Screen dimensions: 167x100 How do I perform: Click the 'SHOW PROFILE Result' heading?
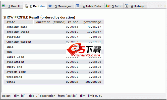(x=39, y=17)
